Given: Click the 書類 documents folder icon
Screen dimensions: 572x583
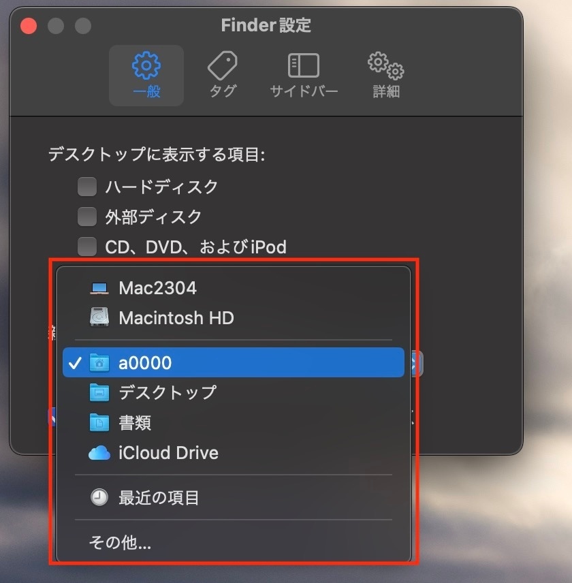Looking at the screenshot, I should 99,423.
